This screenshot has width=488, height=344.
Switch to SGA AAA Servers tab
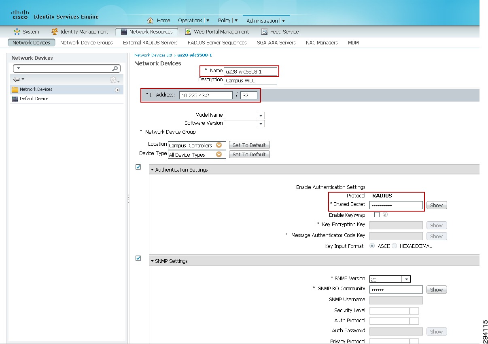(x=276, y=42)
